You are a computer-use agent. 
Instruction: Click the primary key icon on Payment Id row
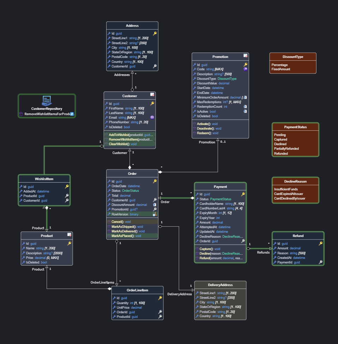243,194
